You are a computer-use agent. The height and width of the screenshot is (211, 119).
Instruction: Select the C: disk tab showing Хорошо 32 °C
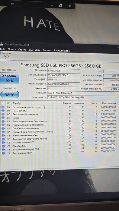[7, 56]
